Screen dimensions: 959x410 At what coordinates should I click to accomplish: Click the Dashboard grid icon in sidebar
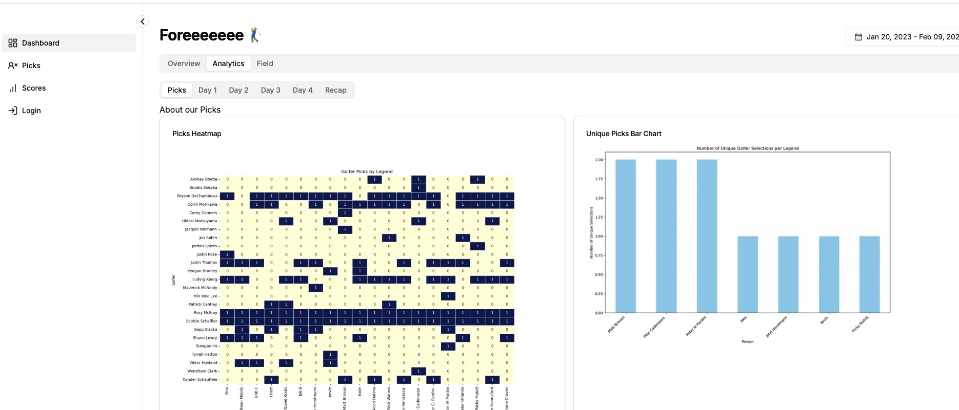point(13,43)
